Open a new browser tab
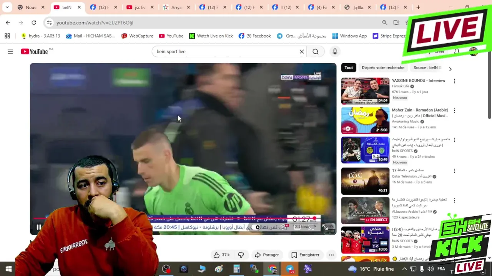Image resolution: width=492 pixels, height=276 pixels. tap(418, 7)
